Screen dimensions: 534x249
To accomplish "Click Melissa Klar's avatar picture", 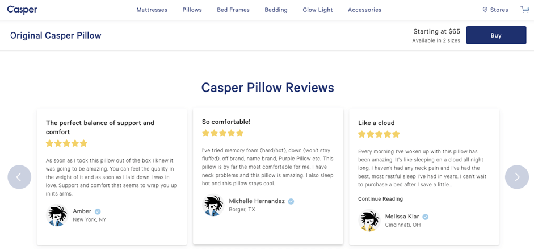I will pyautogui.click(x=369, y=221).
